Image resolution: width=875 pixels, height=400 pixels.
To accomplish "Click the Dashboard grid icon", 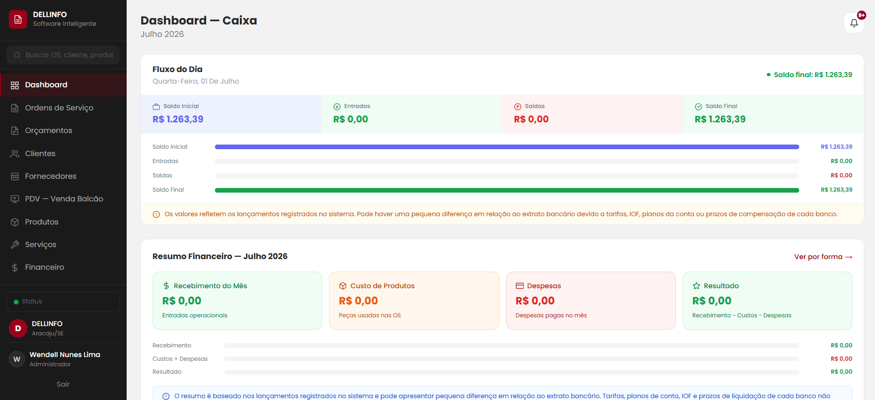I will (x=15, y=85).
